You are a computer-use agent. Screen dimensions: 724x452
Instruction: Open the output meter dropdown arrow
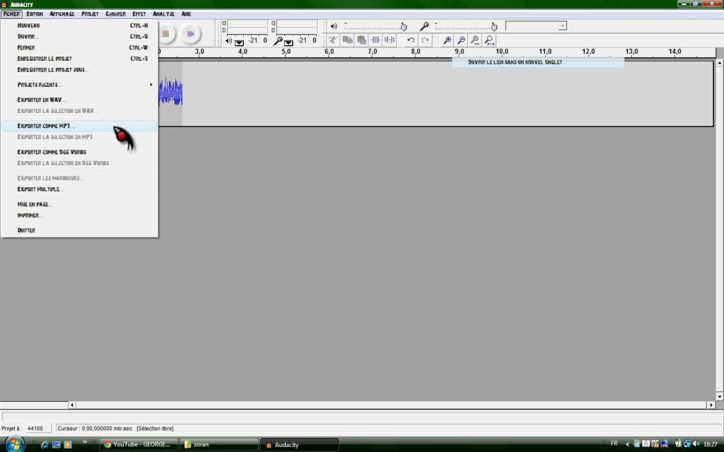click(x=239, y=42)
